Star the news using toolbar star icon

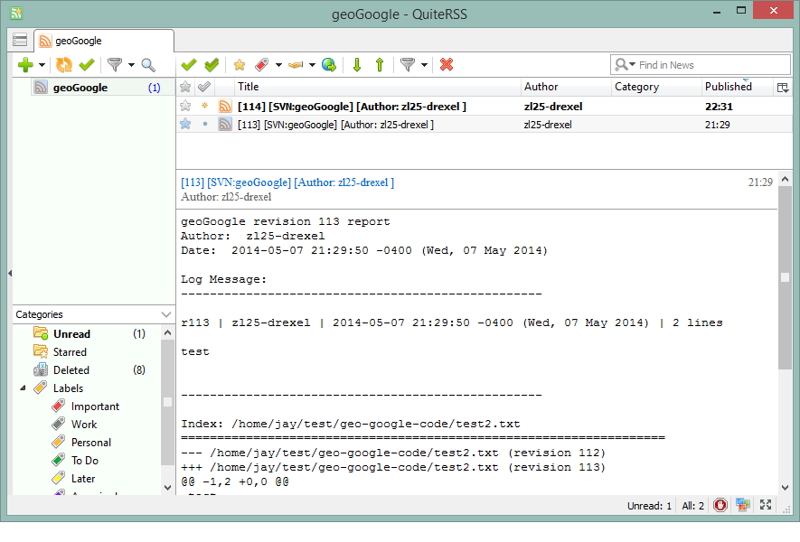(240, 65)
